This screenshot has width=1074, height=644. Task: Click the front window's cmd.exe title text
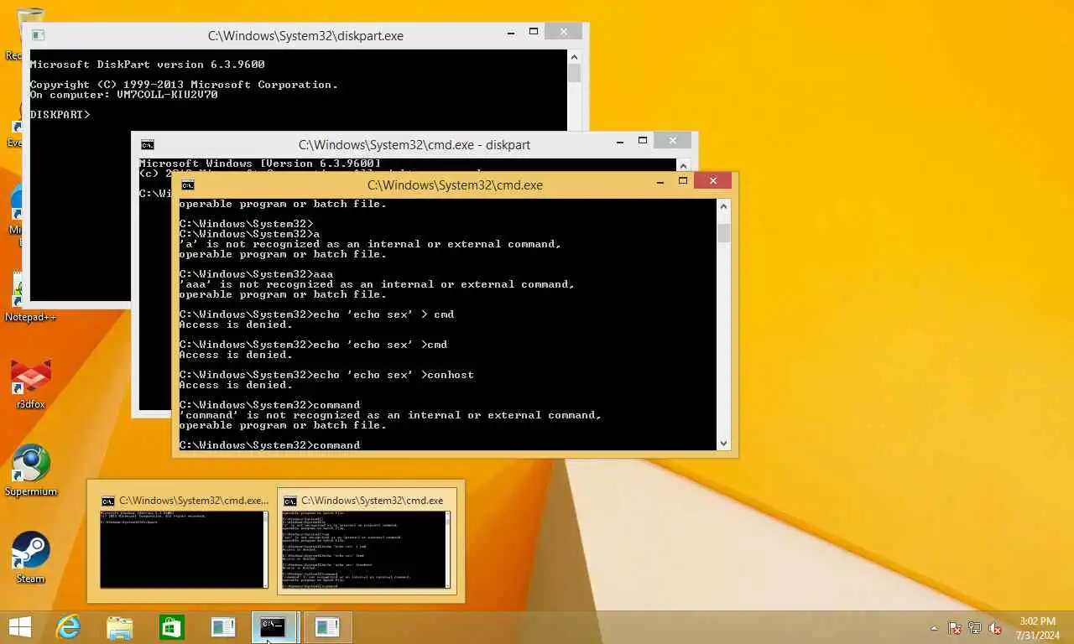click(x=455, y=185)
